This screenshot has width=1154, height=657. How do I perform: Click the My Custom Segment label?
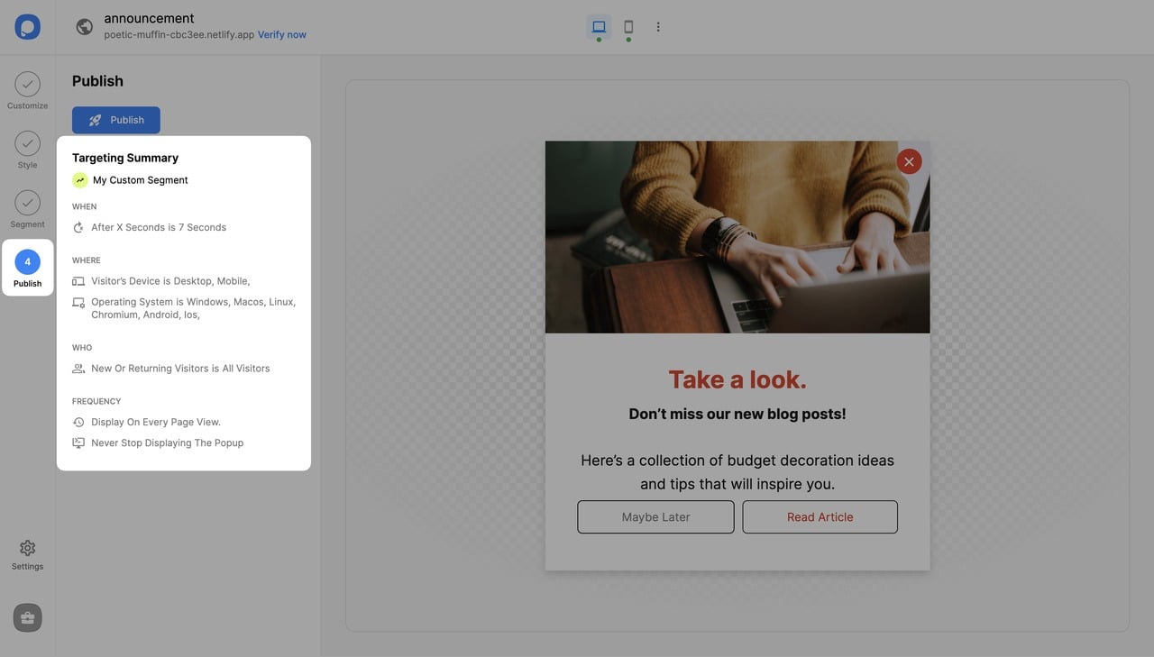(x=141, y=180)
